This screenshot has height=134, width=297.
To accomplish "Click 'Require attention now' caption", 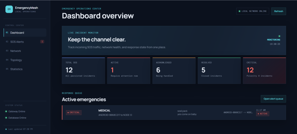I will [124, 76].
